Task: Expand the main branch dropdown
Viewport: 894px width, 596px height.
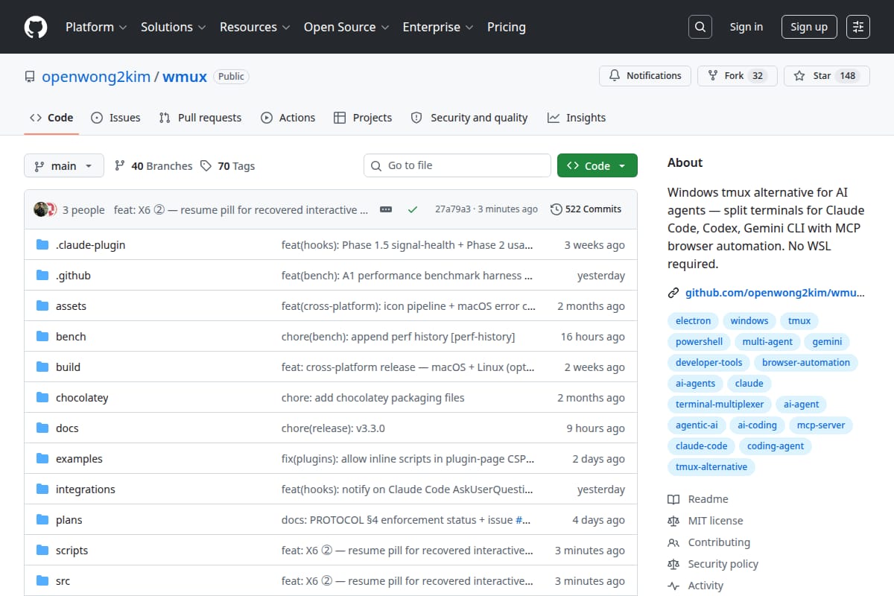Action: (63, 165)
